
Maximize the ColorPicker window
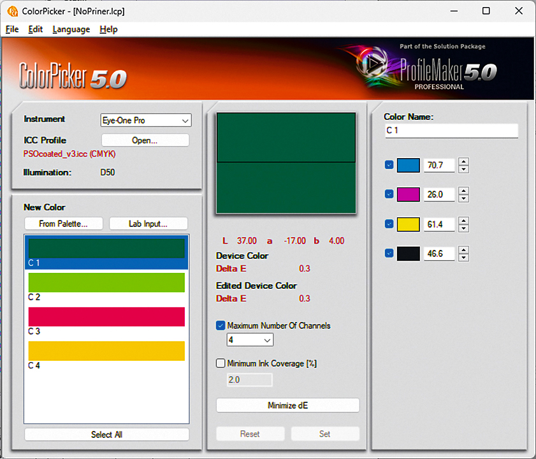tap(486, 11)
